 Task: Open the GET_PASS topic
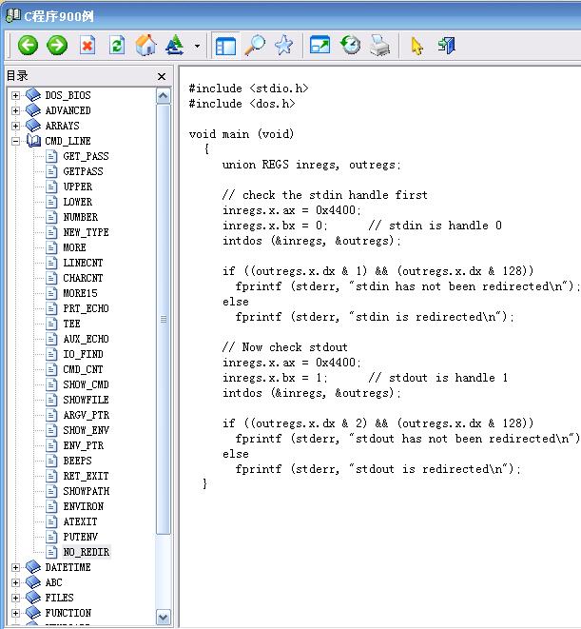coord(86,156)
